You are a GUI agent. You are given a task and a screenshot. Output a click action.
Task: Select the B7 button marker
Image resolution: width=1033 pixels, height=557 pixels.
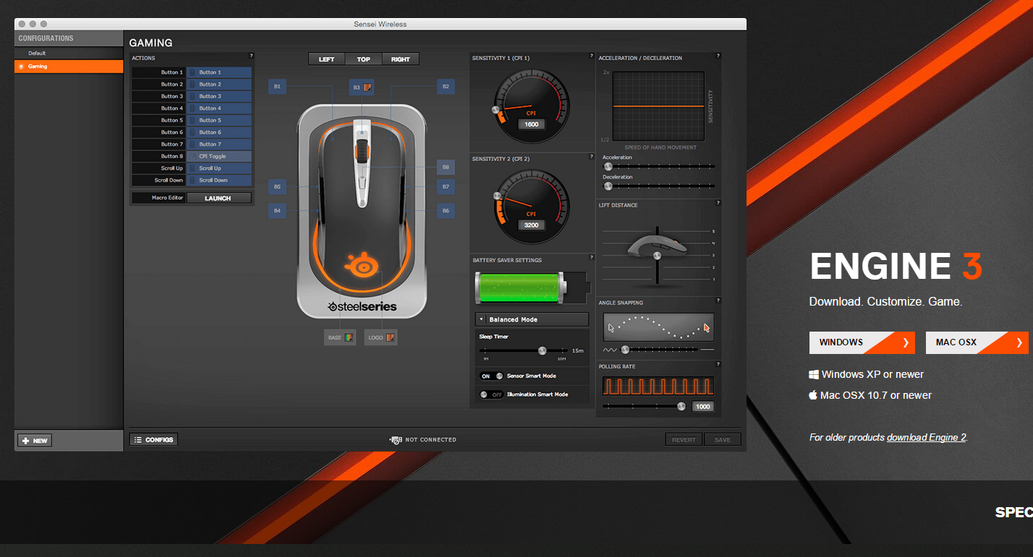click(x=446, y=187)
